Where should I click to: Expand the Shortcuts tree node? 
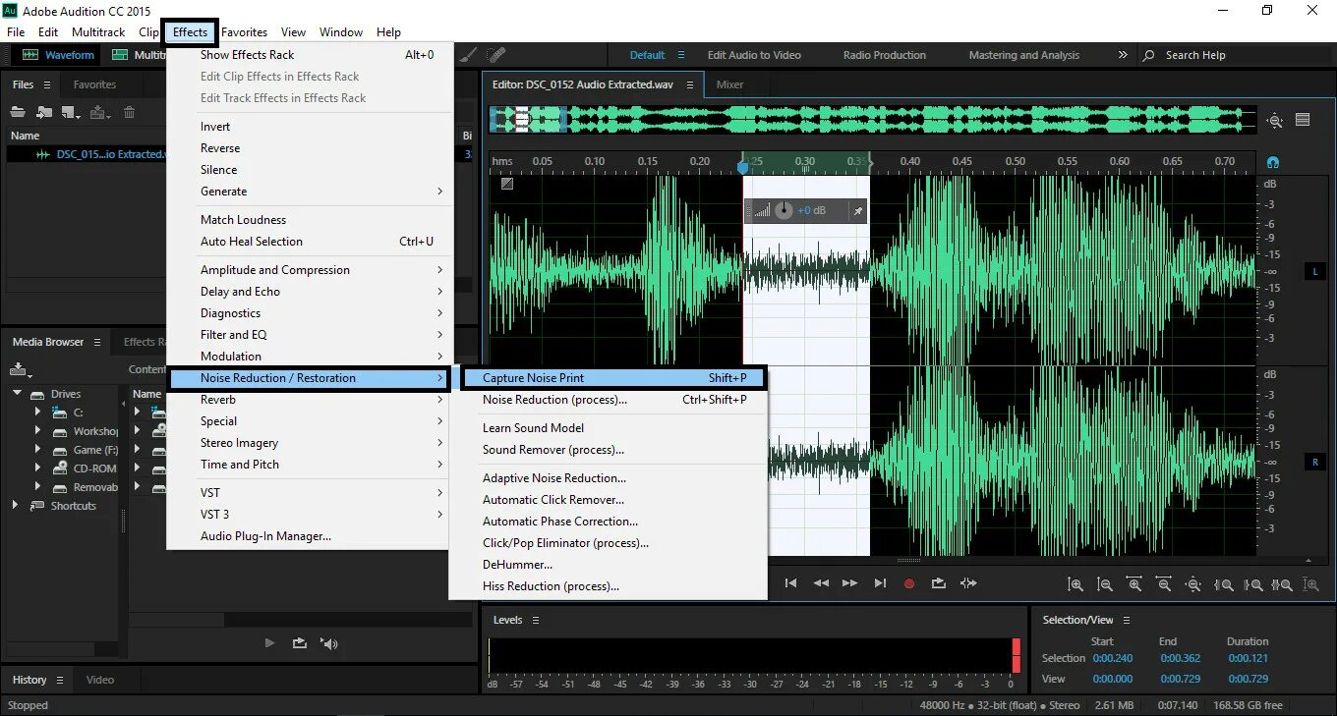click(x=15, y=506)
